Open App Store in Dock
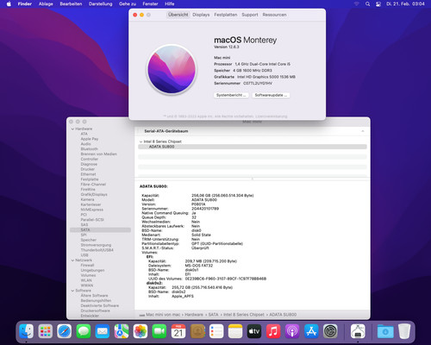Image resolution: width=431 pixels, height=345 pixels. (x=311, y=331)
